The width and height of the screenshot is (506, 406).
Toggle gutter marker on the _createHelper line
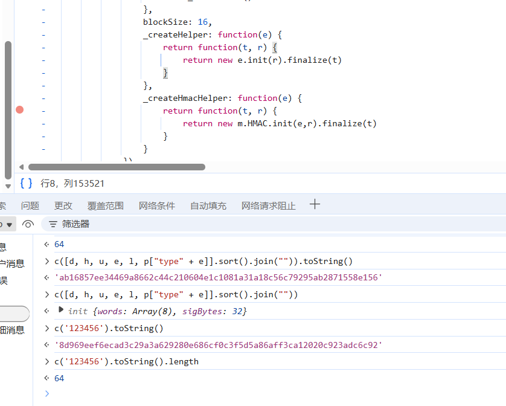tap(43, 35)
